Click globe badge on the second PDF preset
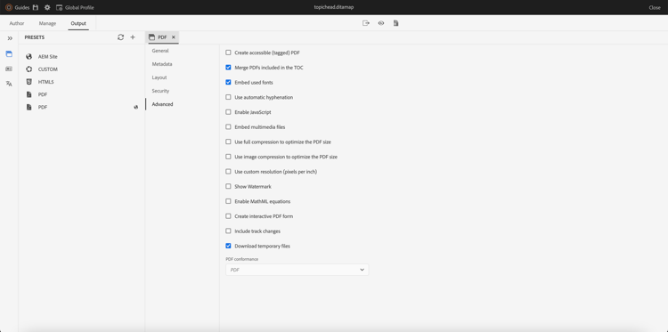This screenshot has height=332, width=668. [136, 108]
